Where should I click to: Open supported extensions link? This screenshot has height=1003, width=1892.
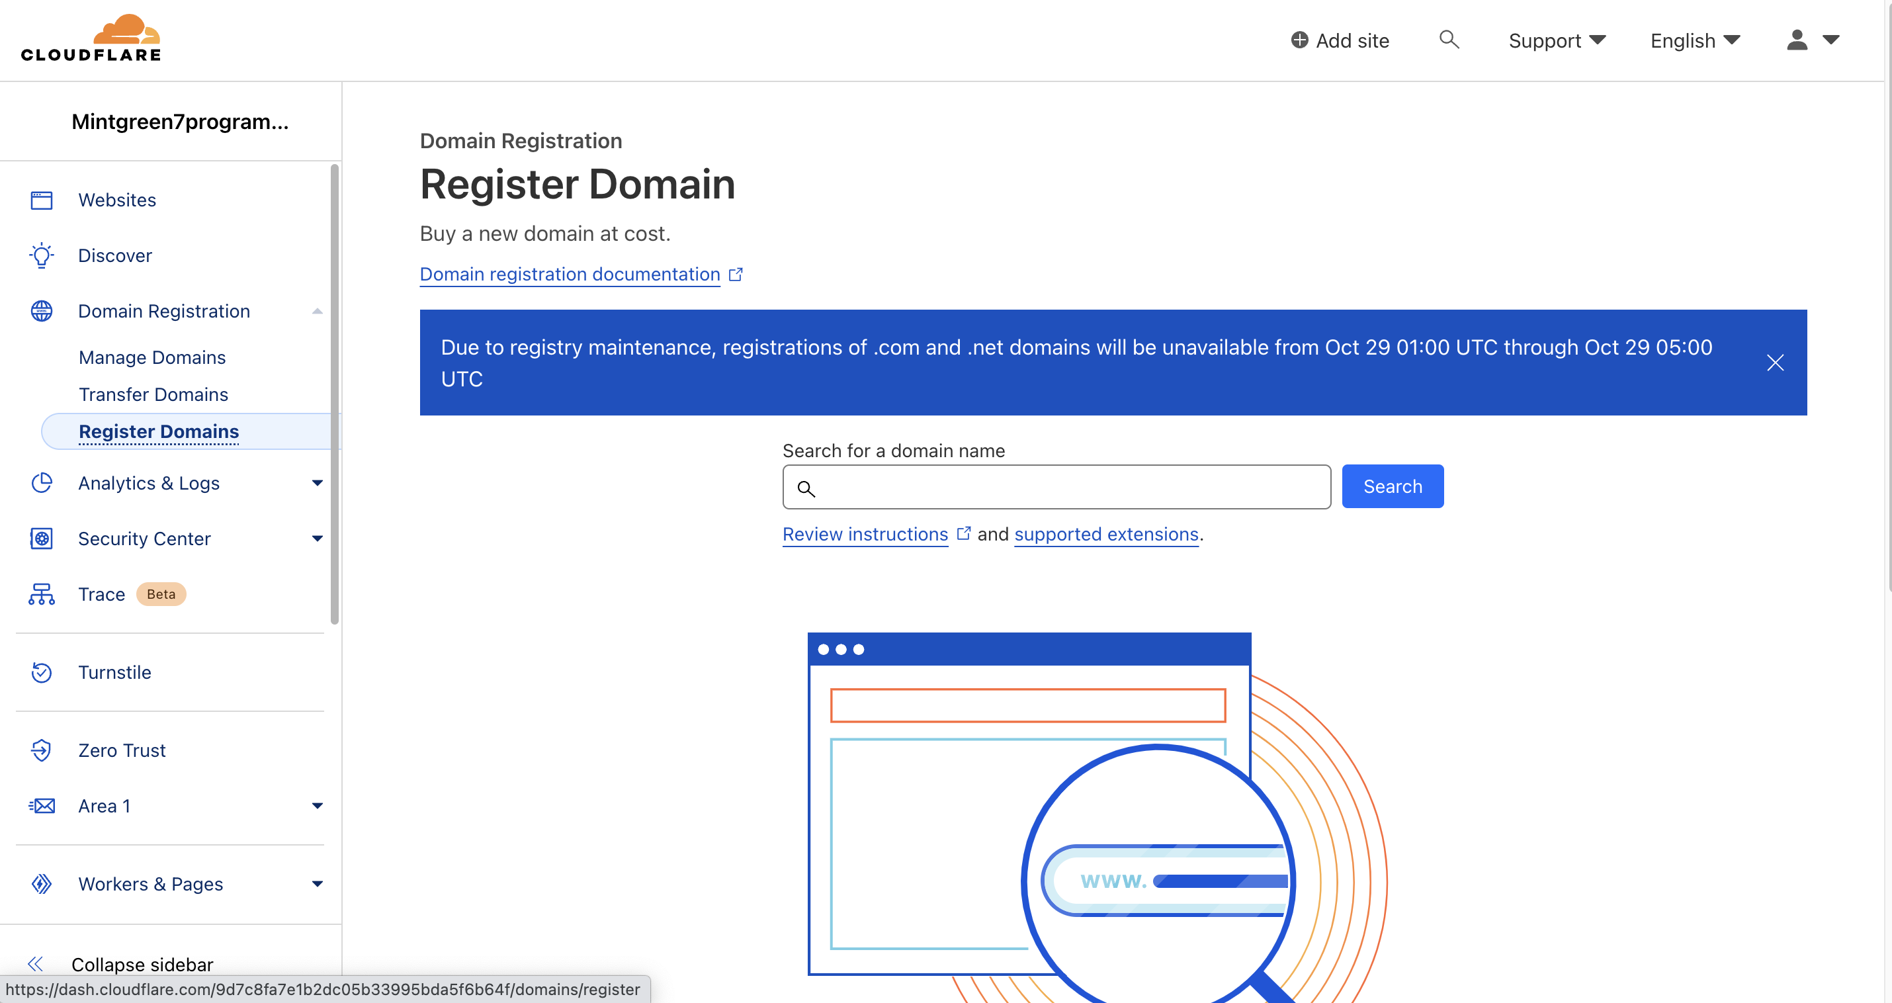1105,534
